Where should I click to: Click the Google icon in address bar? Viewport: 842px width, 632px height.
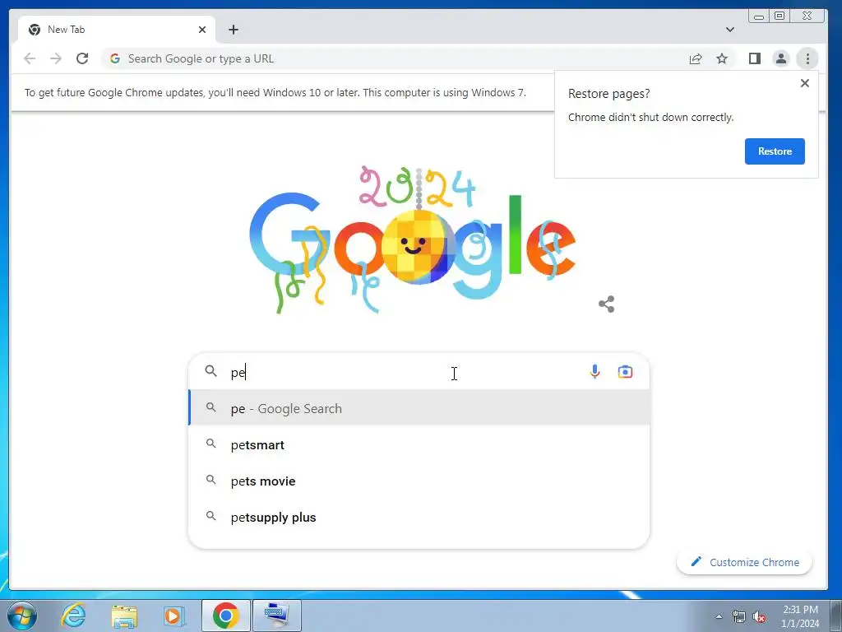[x=115, y=58]
